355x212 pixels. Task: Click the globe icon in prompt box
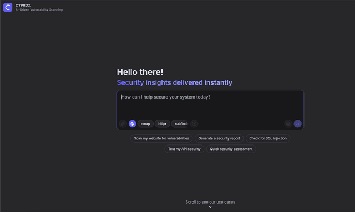click(x=288, y=123)
